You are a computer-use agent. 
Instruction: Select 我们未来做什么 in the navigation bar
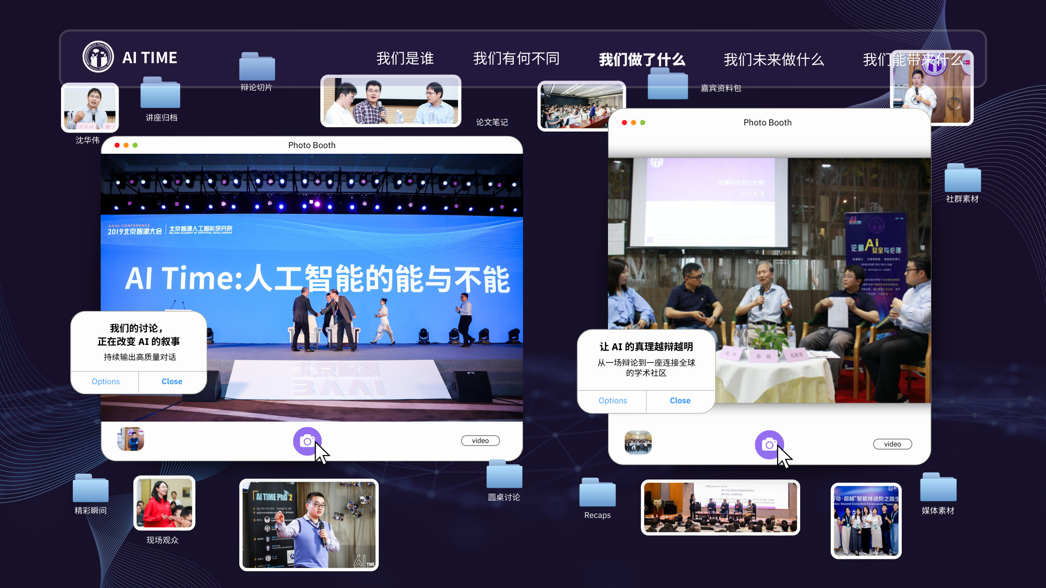click(774, 59)
